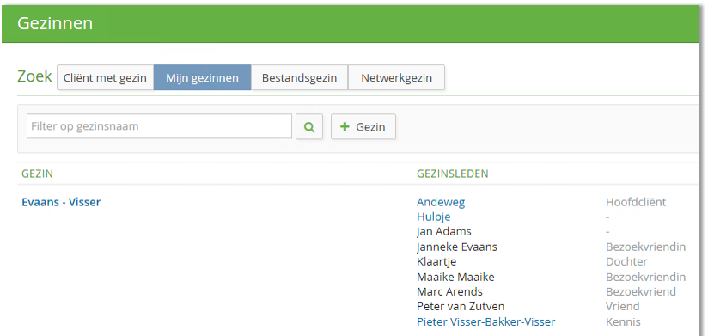Image resolution: width=708 pixels, height=336 pixels.
Task: Add a new family with + Gezin
Action: tap(363, 126)
